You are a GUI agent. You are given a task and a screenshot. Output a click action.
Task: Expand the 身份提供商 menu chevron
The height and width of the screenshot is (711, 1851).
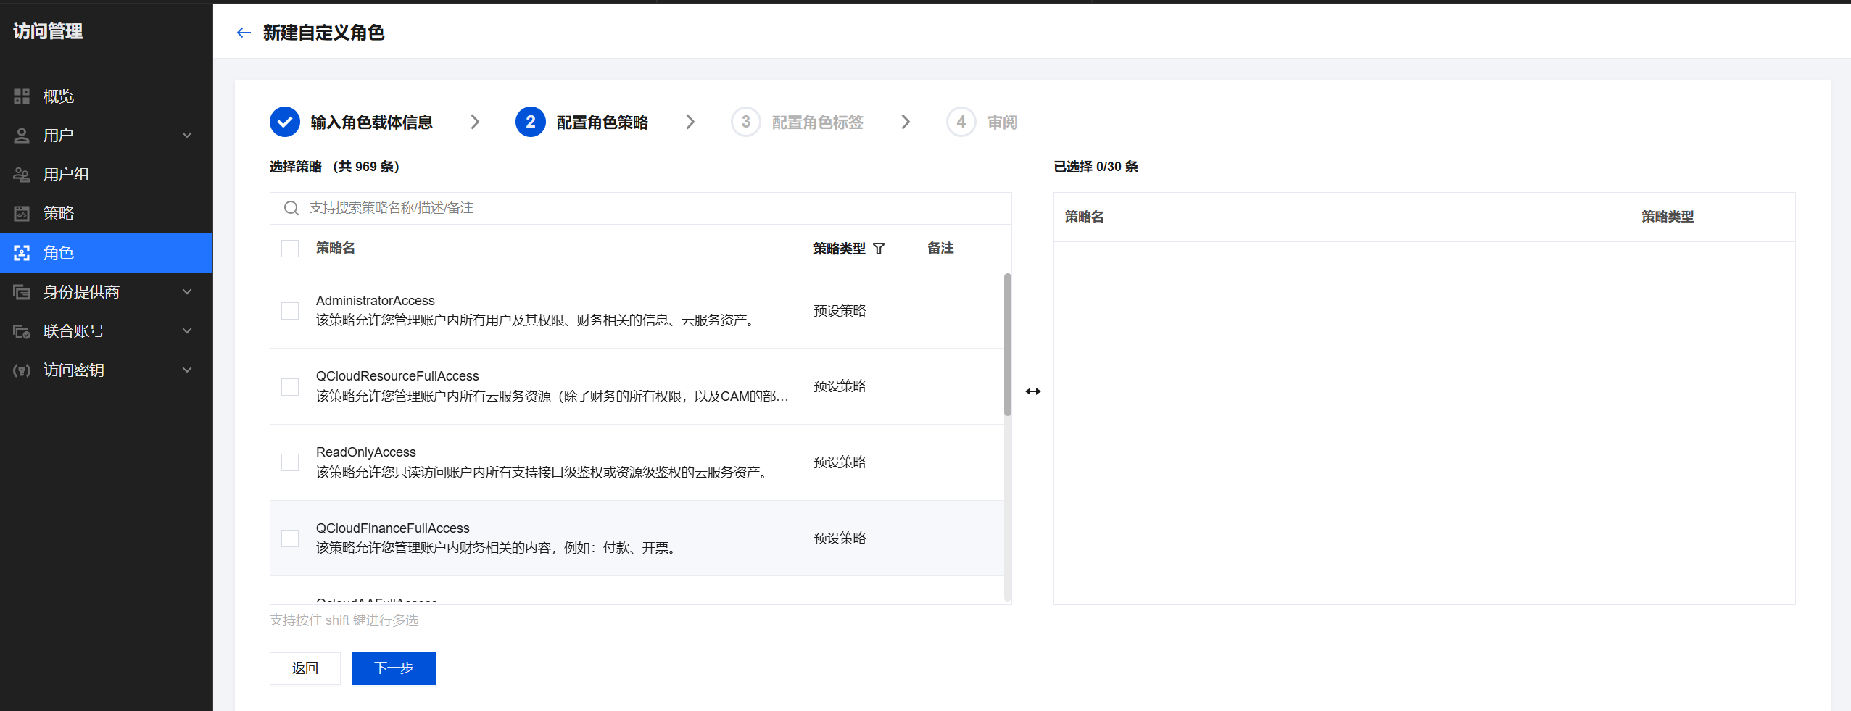coord(187,292)
